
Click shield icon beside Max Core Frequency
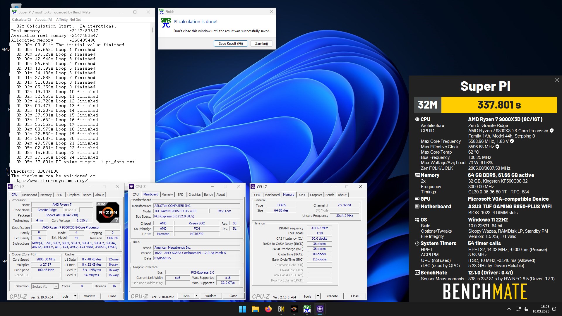(x=512, y=141)
